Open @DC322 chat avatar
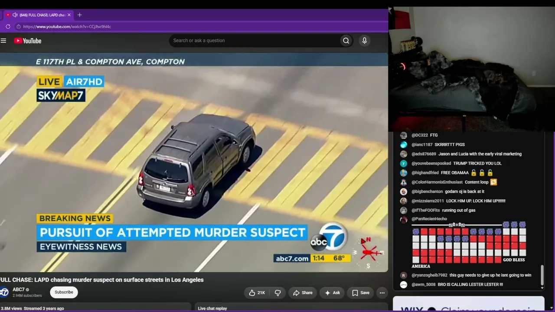Screen dimensions: 555x312 [x=404, y=135]
